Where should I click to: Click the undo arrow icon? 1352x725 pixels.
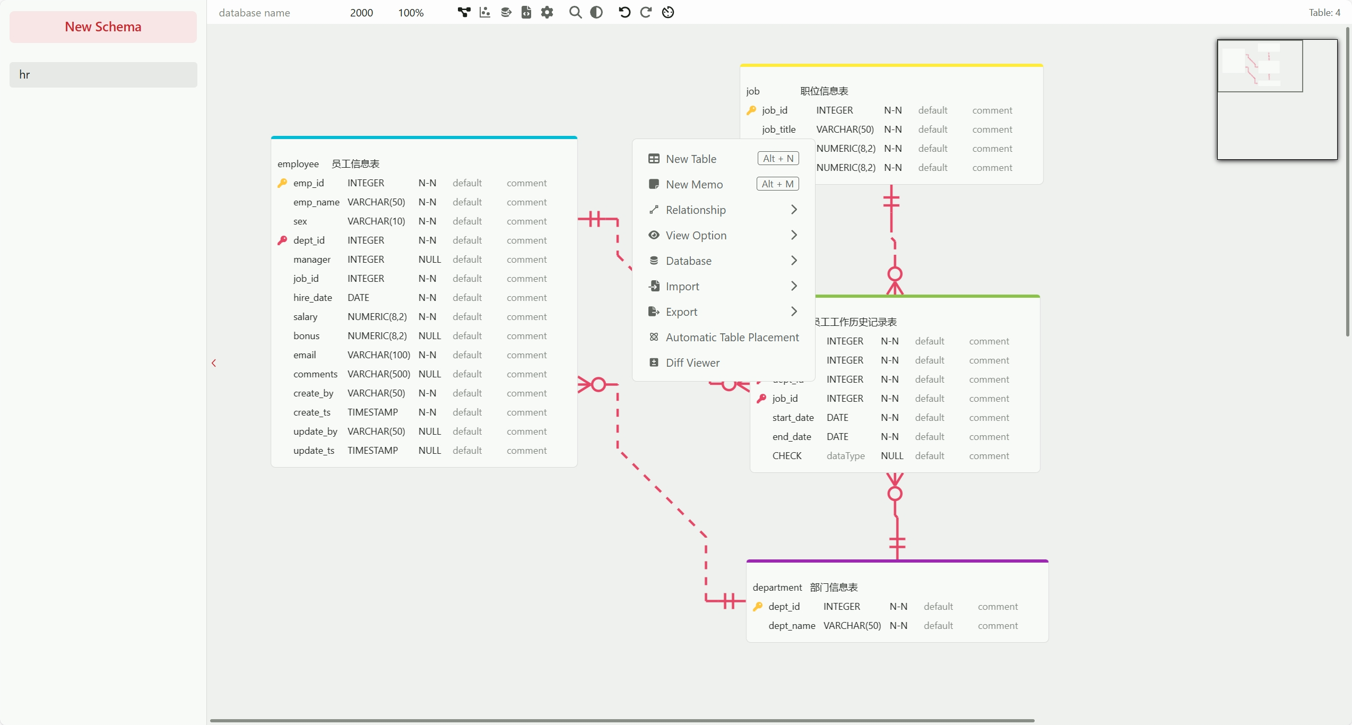coord(625,12)
